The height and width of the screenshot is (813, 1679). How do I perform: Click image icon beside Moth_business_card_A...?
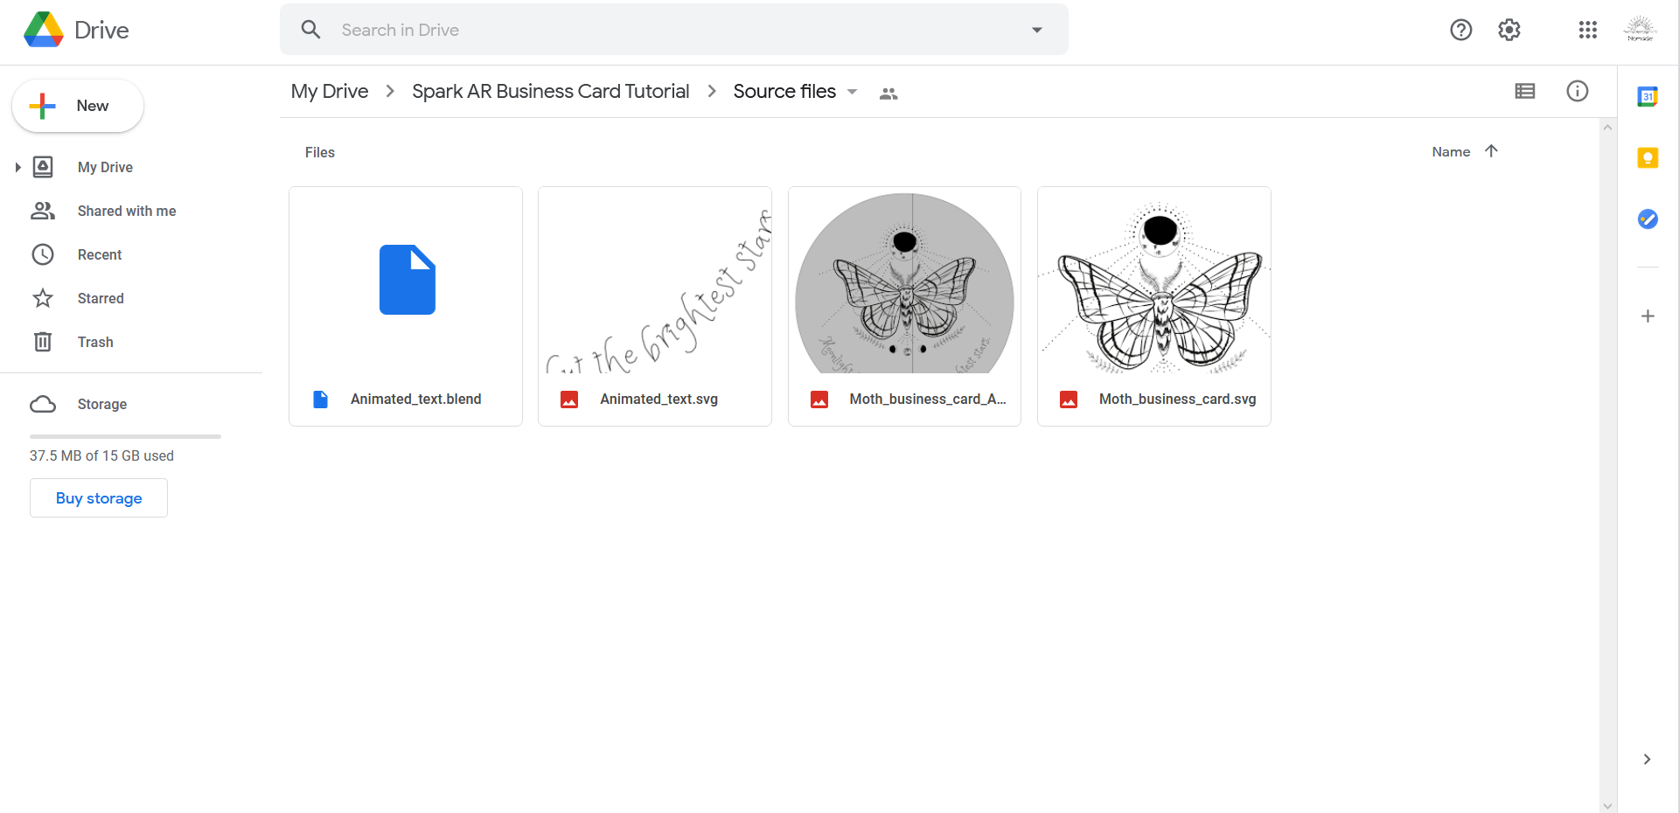pyautogui.click(x=819, y=400)
